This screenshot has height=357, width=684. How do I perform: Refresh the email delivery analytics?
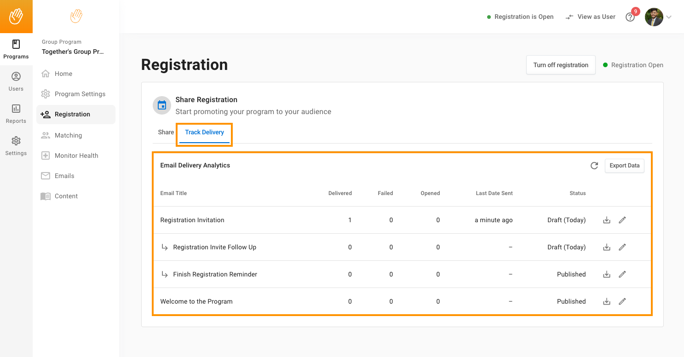[x=594, y=166]
